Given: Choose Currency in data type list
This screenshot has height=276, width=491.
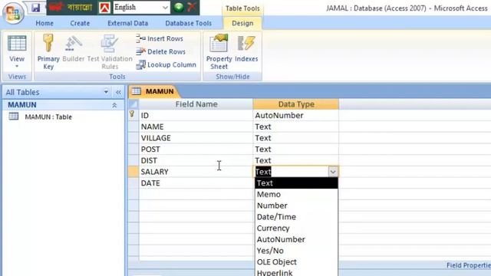Looking at the screenshot, I should [296, 228].
